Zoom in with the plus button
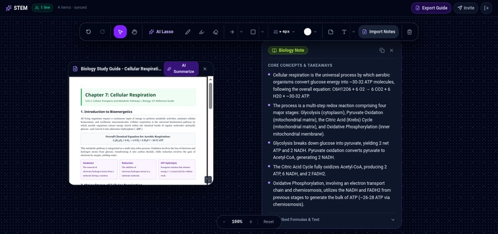The image size is (498, 234). click(251, 222)
